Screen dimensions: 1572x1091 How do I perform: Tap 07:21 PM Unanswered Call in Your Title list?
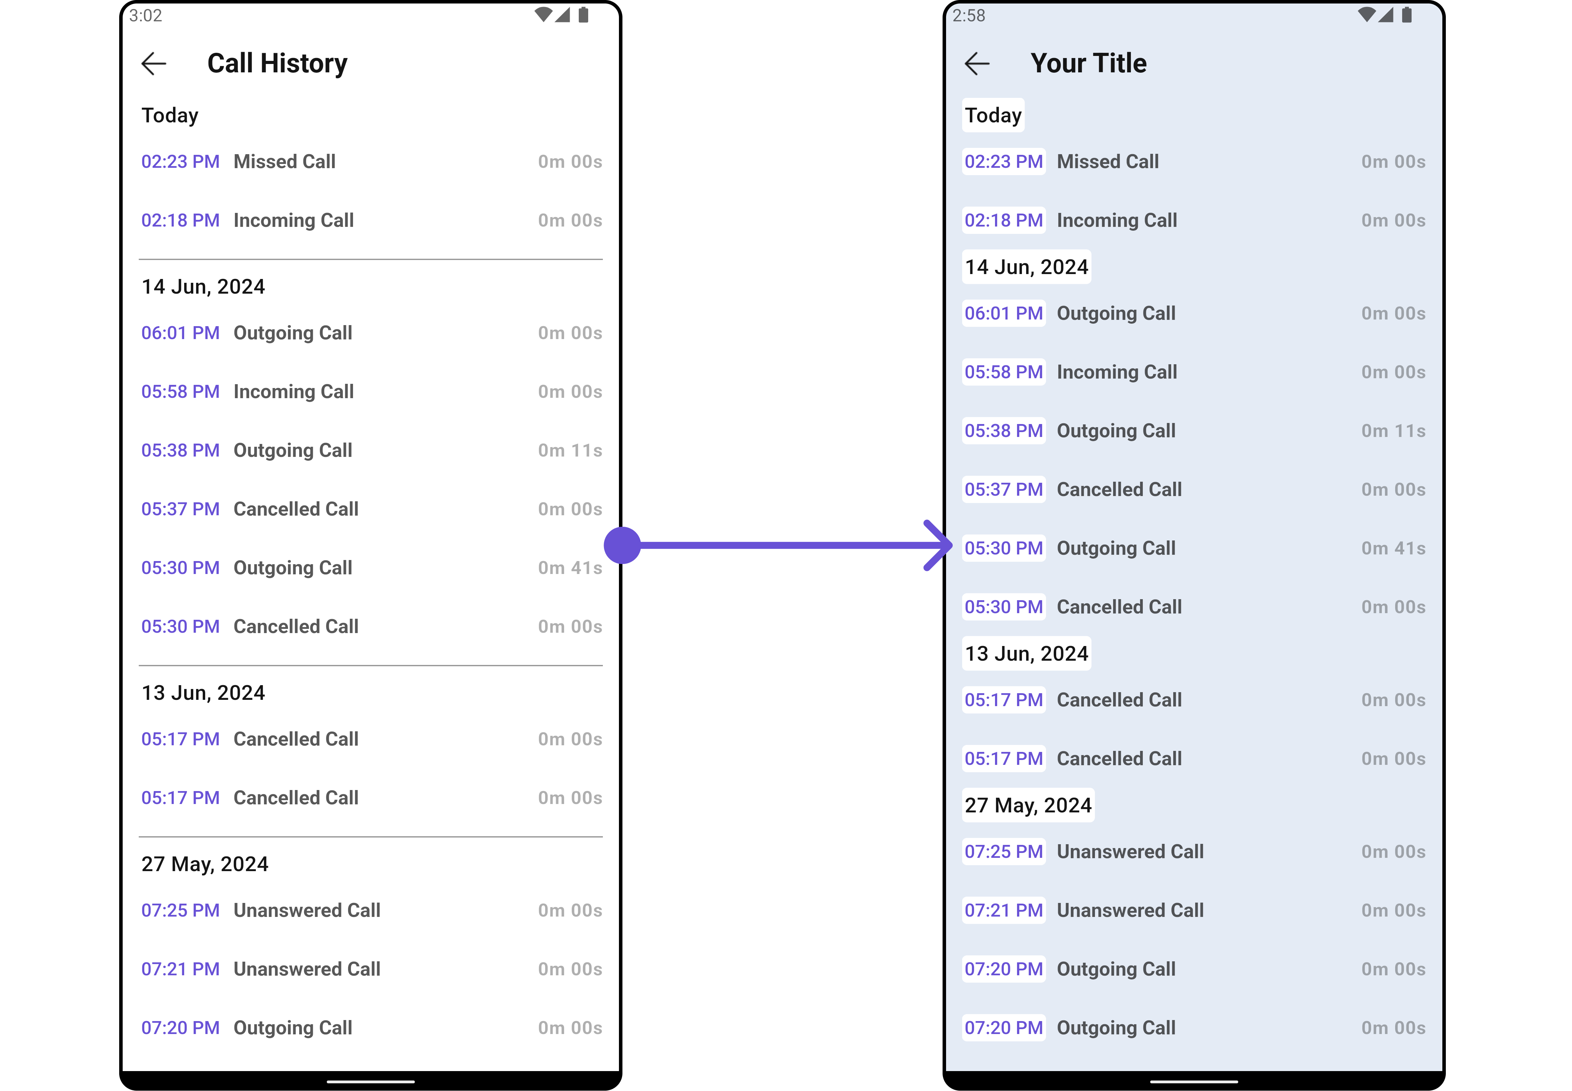pyautogui.click(x=1130, y=911)
